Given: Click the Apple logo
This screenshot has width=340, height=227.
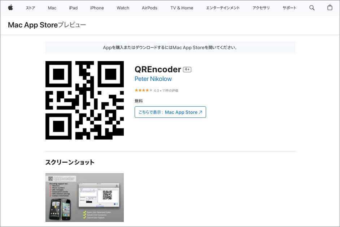Looking at the screenshot, I should [x=10, y=8].
